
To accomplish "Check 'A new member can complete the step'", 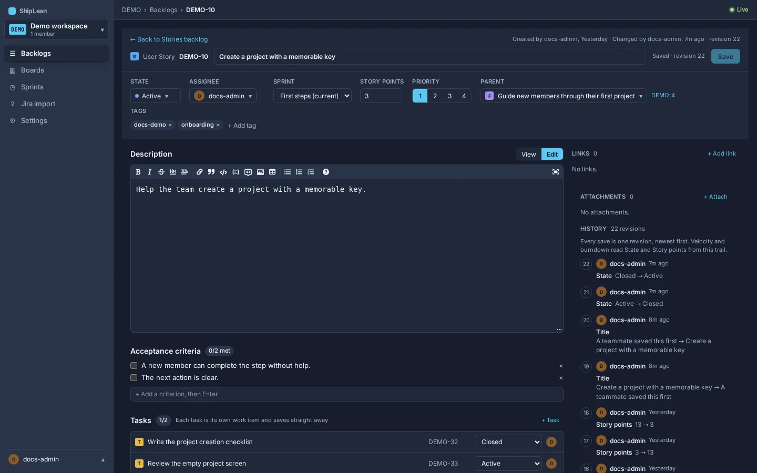I will 134,366.
